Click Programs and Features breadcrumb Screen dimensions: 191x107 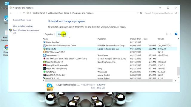coord(83,13)
